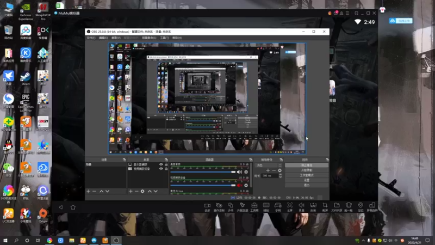The height and width of the screenshot is (245, 435).
Task: Click the audio mixer vertical scrollbar
Action: (x=251, y=175)
